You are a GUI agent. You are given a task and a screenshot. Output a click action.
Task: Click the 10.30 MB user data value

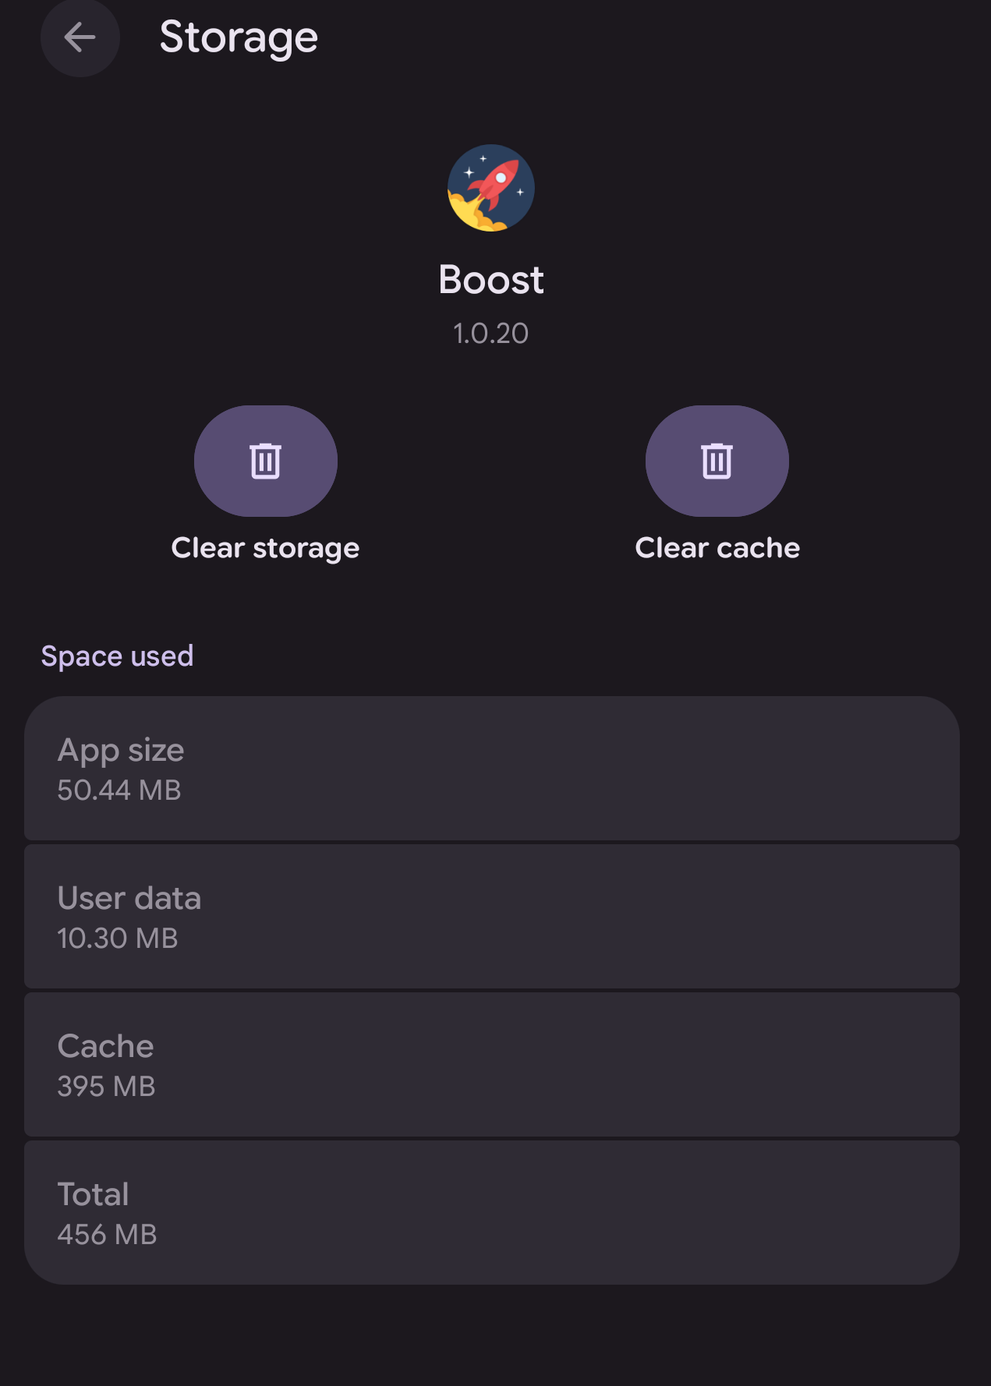(x=118, y=939)
